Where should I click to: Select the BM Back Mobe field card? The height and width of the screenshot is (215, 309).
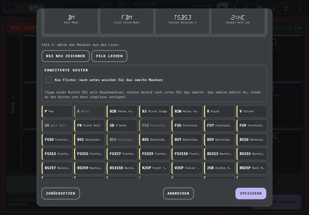[x=71, y=21]
